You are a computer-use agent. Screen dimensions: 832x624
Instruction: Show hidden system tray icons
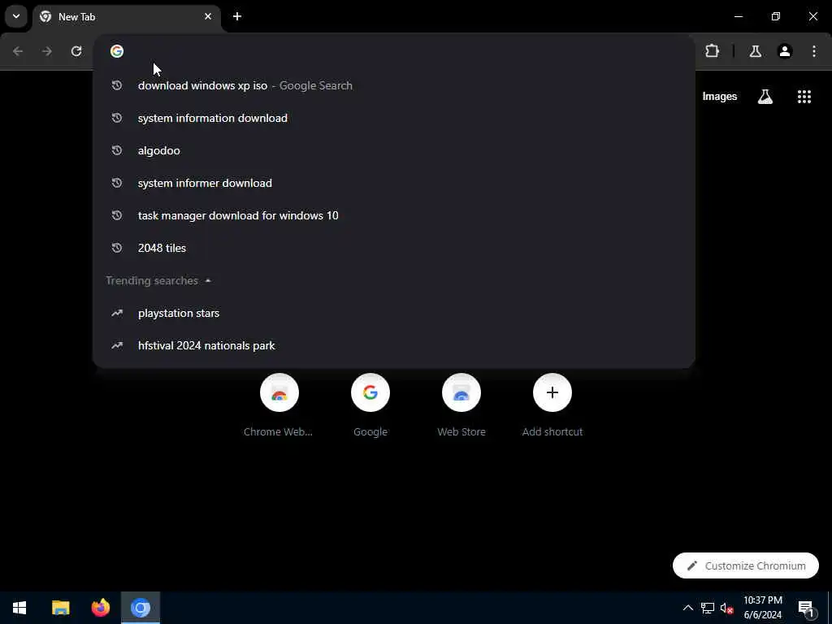pyautogui.click(x=687, y=608)
